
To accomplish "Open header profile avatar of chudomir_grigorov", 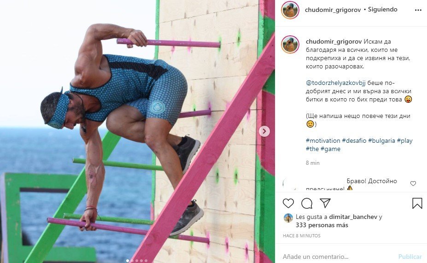I will pyautogui.click(x=290, y=10).
